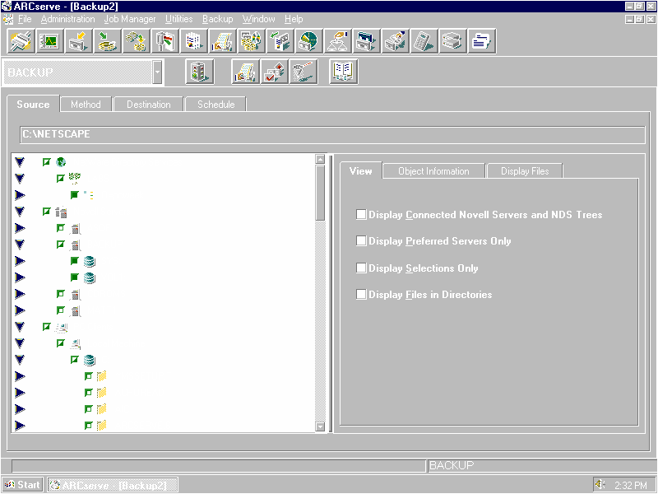
Task: Click the document with blue lines icon
Action: 482,41
